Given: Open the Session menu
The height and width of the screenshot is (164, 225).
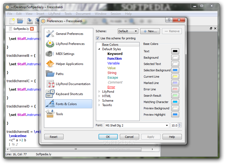Looking at the screenshot, I should [x=116, y=14].
